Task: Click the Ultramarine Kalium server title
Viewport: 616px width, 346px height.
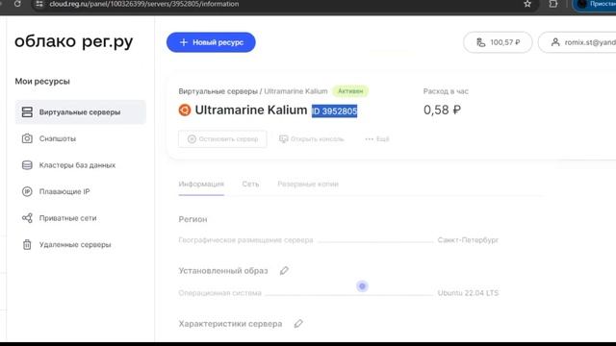Action: (x=251, y=111)
